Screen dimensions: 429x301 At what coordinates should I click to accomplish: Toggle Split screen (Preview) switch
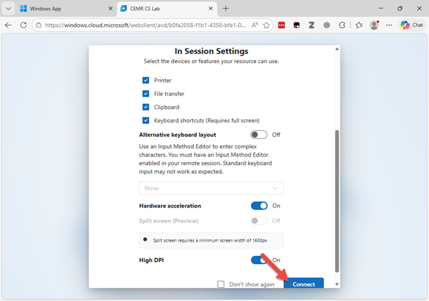259,221
